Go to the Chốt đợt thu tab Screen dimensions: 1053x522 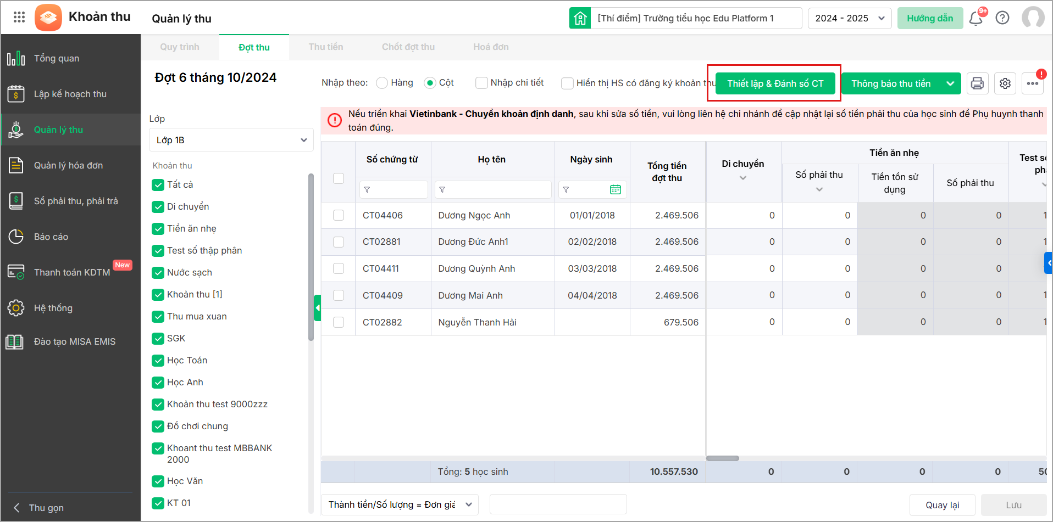point(408,47)
